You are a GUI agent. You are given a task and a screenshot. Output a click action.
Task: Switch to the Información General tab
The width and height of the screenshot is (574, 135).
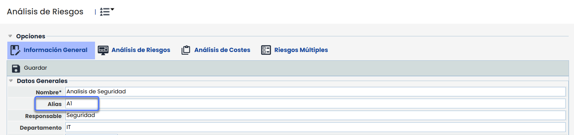click(55, 50)
